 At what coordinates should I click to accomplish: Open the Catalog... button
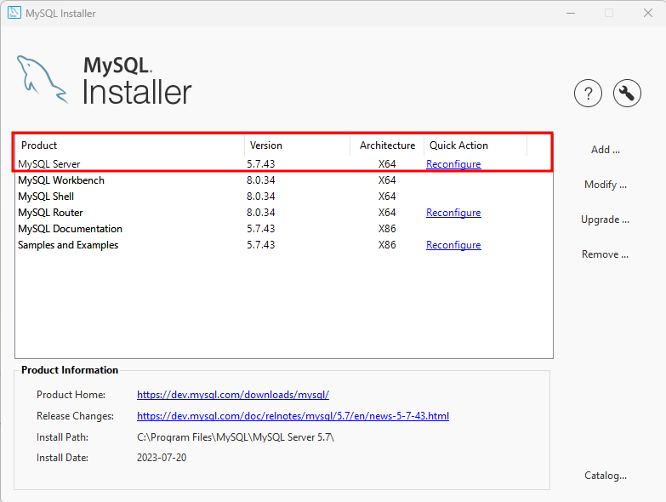point(606,476)
